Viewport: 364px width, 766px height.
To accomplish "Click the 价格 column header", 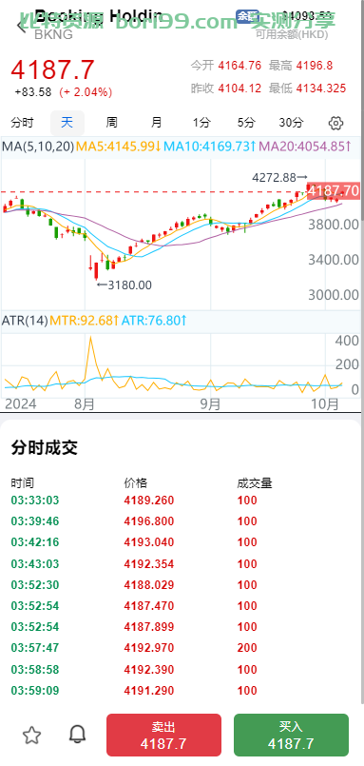I will pyautogui.click(x=136, y=483).
